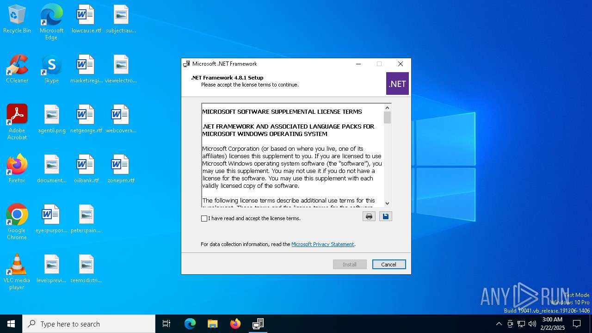Close the .NET Framework setup window
Image resolution: width=592 pixels, height=333 pixels.
click(401, 64)
